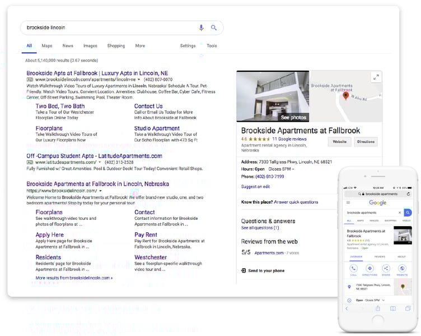Switch to the News tab

point(68,46)
